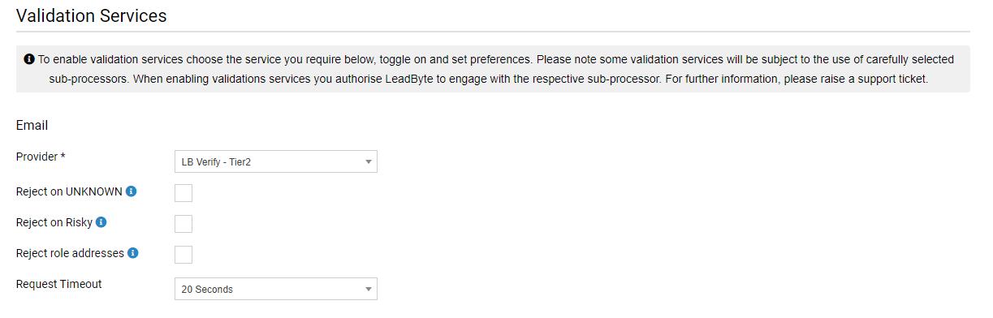The height and width of the screenshot is (318, 993).
Task: Open the Provider dropdown showing LB Verify - Tier2
Action: 276,161
